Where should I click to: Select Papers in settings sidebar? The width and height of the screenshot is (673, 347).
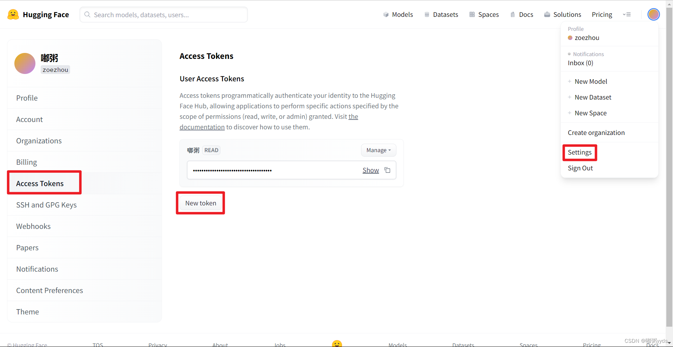click(x=84, y=247)
